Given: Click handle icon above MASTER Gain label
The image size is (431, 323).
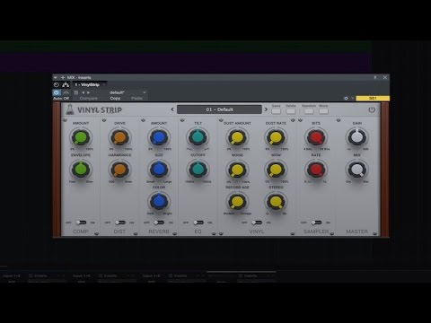Looking at the screenshot, I should tap(339, 120).
